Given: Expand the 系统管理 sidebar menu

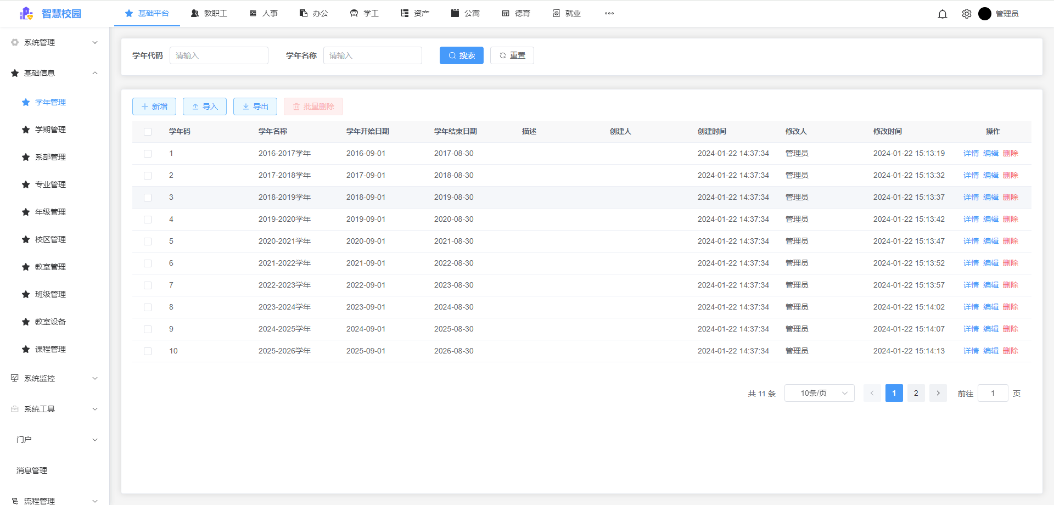Looking at the screenshot, I should coord(55,42).
